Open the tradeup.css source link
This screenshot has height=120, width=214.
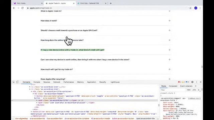(x=194, y=98)
